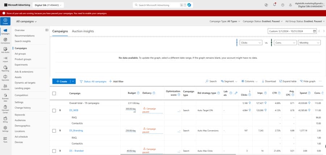Open the chat feedback icon in header
Screen dimensions: 326x155
pos(266,5)
